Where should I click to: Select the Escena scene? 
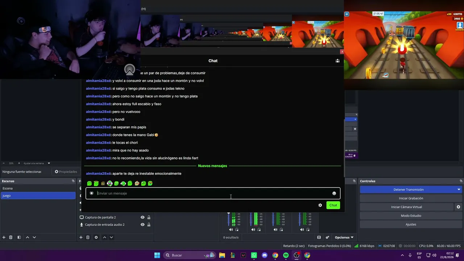(x=38, y=188)
